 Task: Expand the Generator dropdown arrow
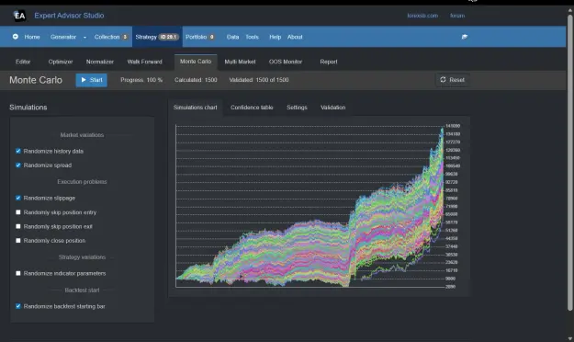coord(84,37)
